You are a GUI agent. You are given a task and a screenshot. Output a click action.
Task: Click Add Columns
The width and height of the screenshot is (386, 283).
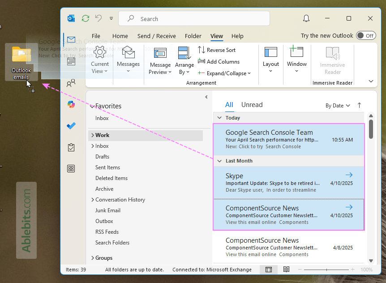click(219, 62)
